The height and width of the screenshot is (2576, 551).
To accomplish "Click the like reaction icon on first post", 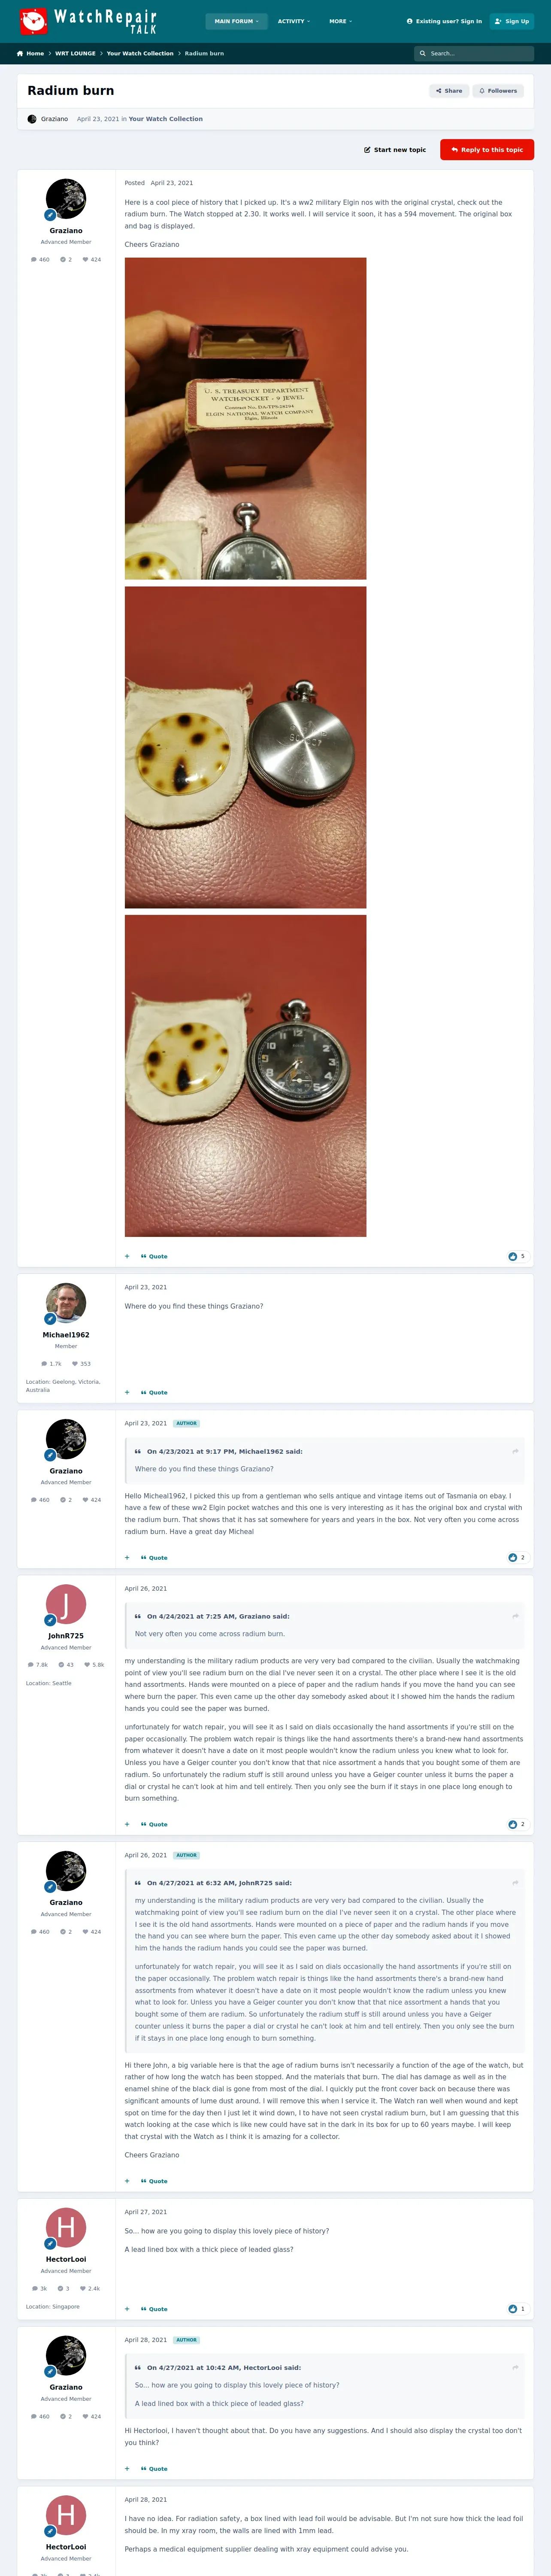I will pyautogui.click(x=513, y=1256).
